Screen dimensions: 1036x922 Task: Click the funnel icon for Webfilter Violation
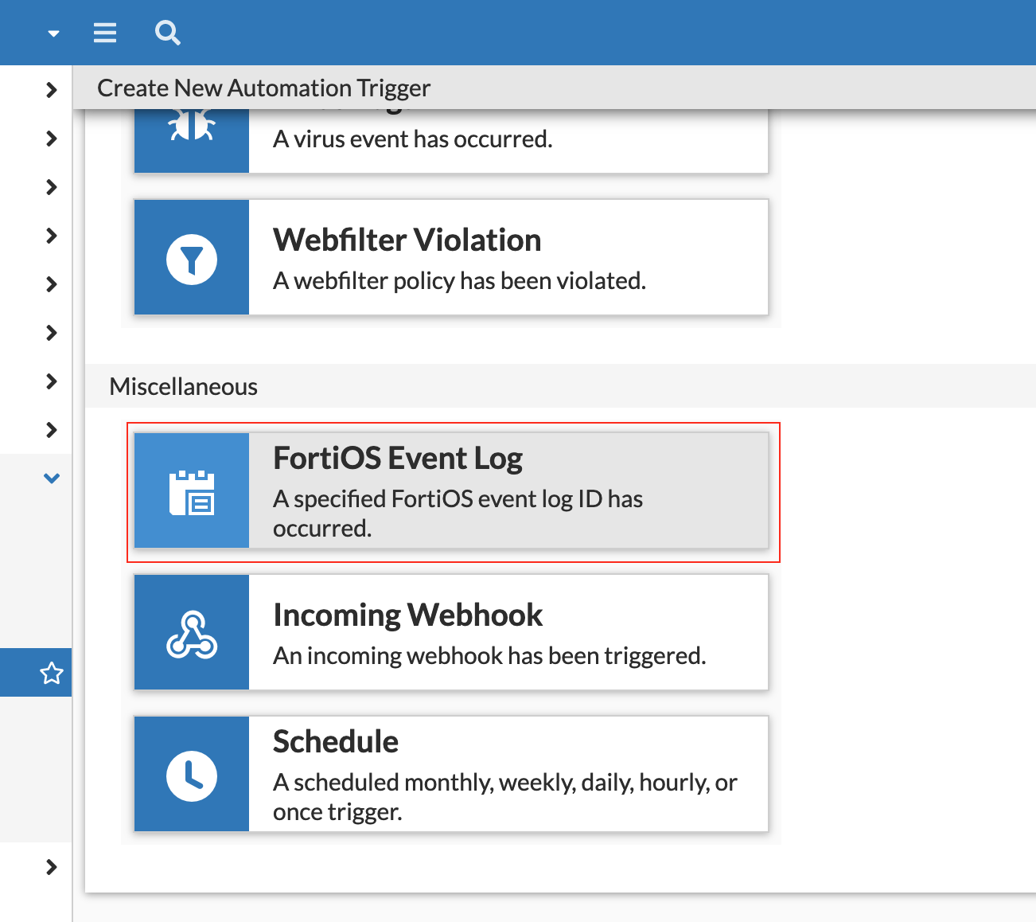tap(191, 259)
